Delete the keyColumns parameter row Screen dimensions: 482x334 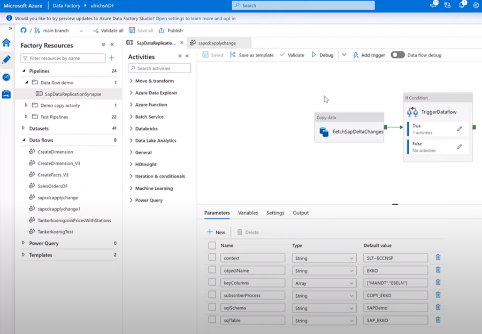click(x=438, y=282)
